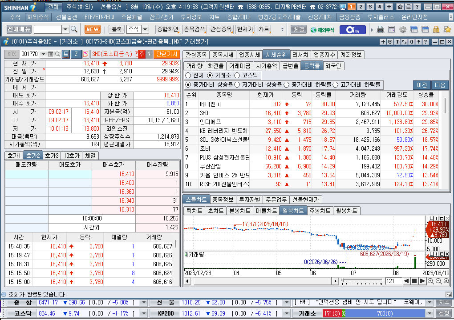Open the print icon in the top toolbar
This screenshot has width=454, height=320.
[381, 29]
